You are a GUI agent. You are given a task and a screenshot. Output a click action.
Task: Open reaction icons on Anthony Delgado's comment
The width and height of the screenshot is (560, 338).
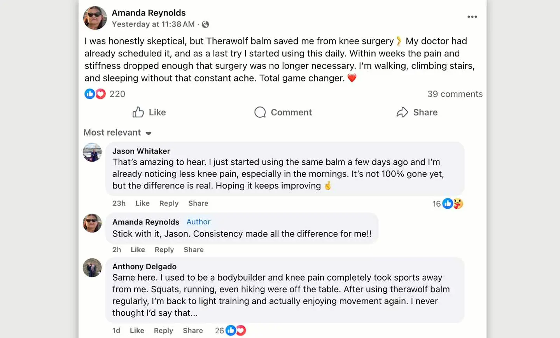point(236,331)
